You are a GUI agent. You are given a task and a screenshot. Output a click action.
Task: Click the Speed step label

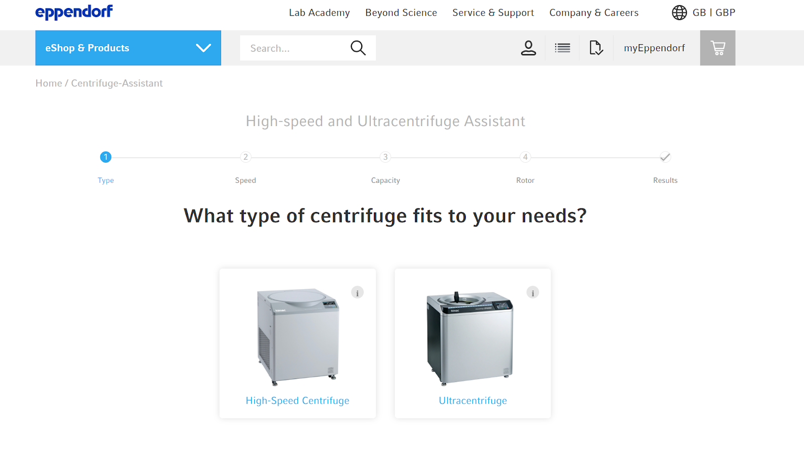tap(246, 180)
